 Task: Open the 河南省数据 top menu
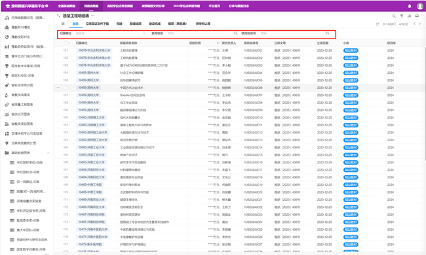pyautogui.click(x=91, y=6)
